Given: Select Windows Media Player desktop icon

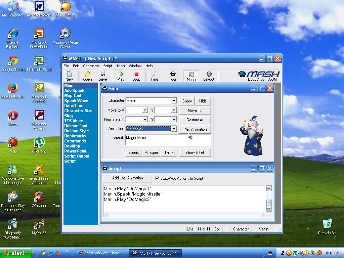Looking at the screenshot, I should point(65,39).
